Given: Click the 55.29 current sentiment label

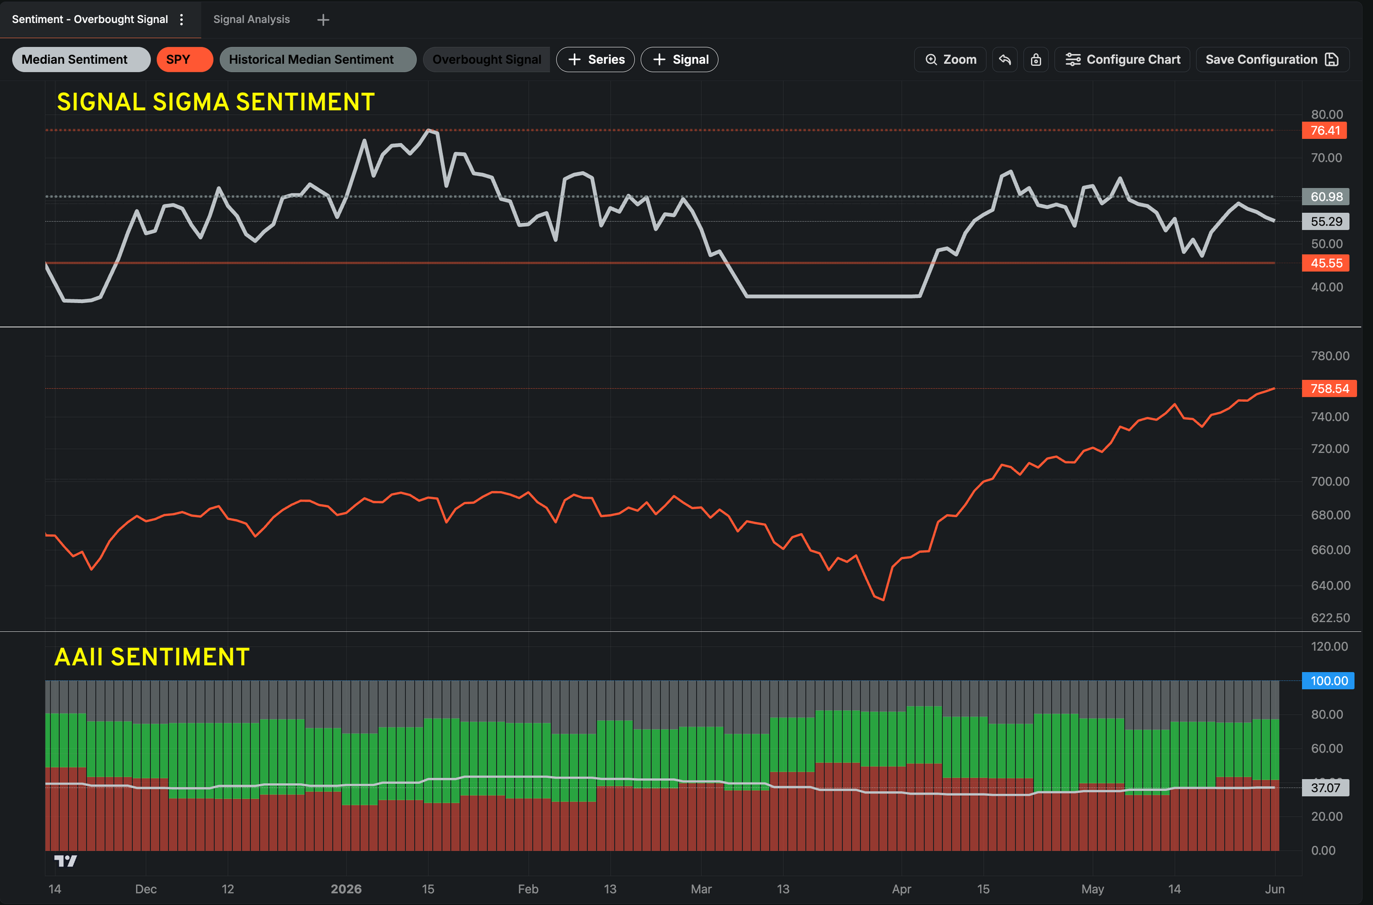Looking at the screenshot, I should pyautogui.click(x=1326, y=222).
